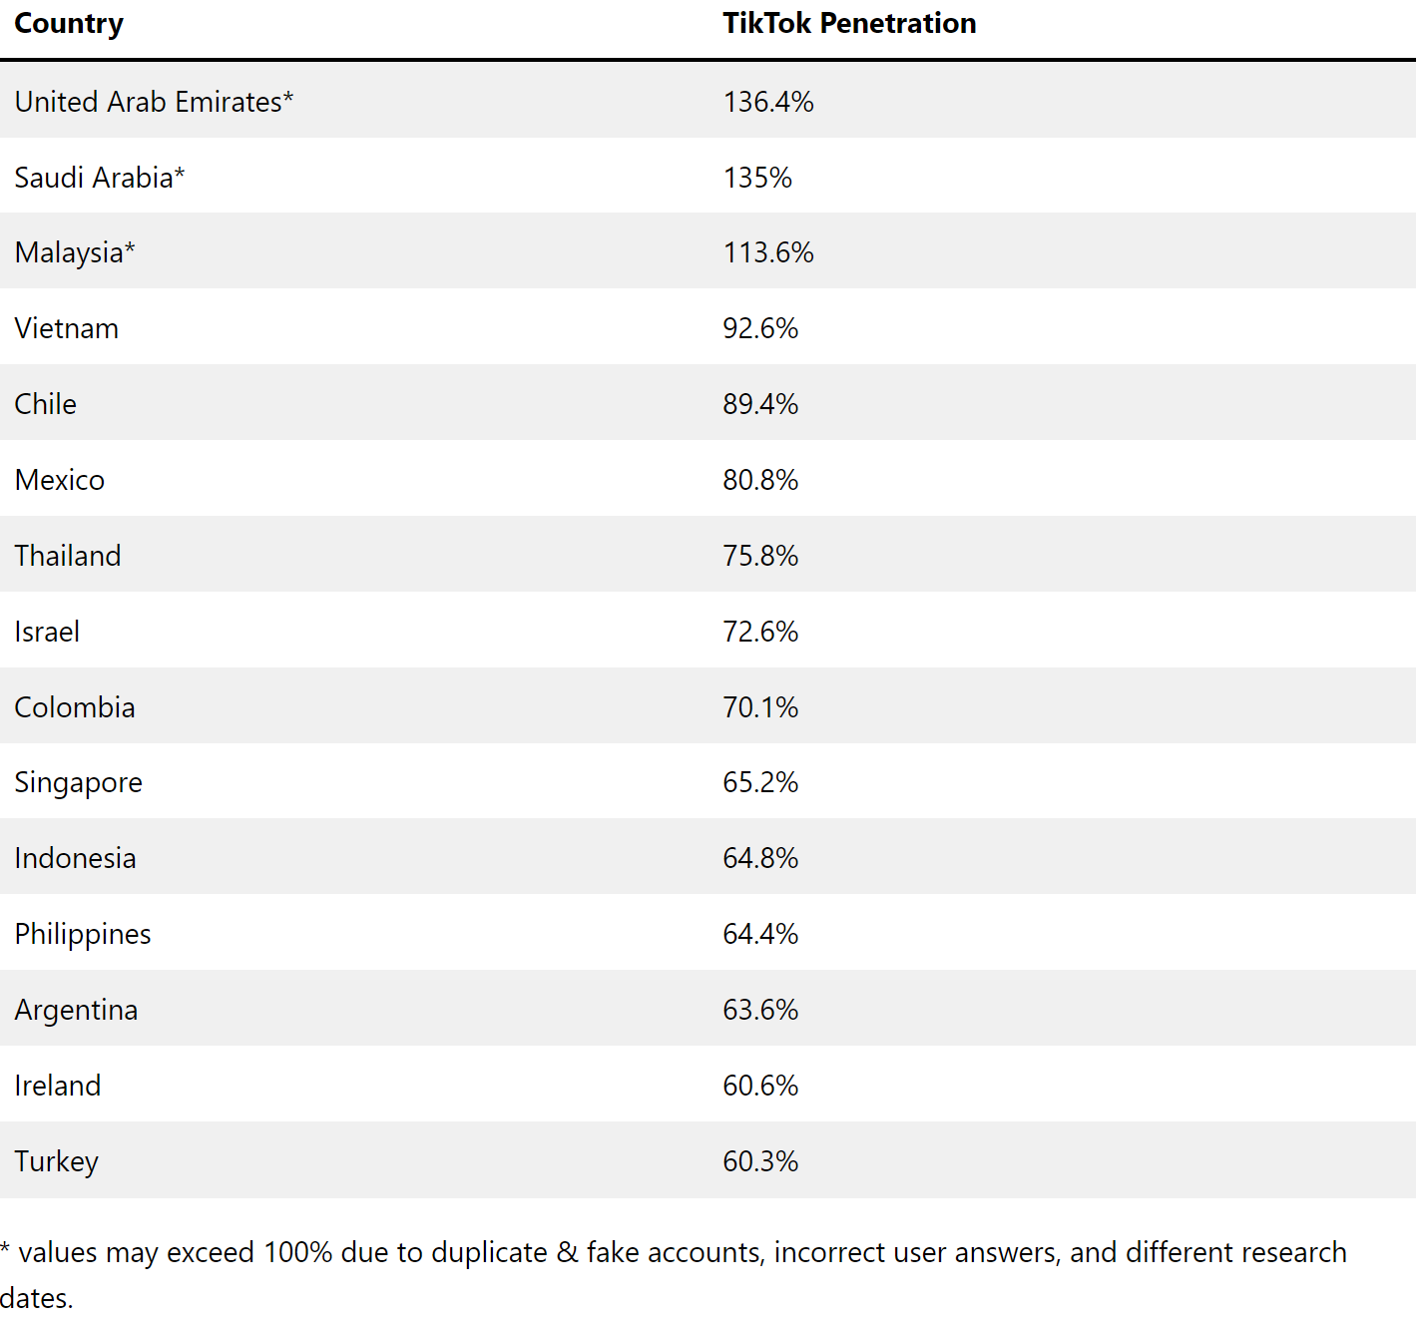This screenshot has width=1425, height=1323.
Task: Click the Vietnam country name
Action: pos(67,329)
